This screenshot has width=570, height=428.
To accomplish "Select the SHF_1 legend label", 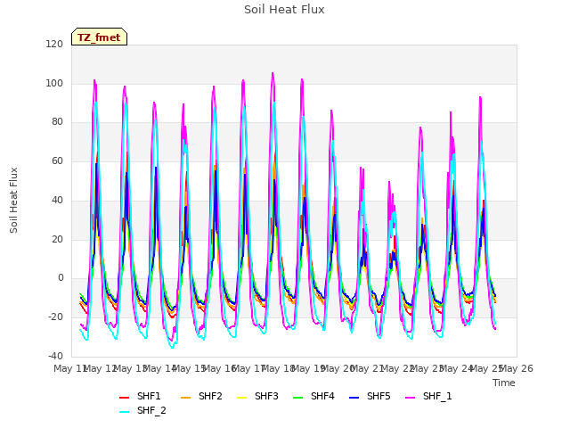I will [x=437, y=396].
